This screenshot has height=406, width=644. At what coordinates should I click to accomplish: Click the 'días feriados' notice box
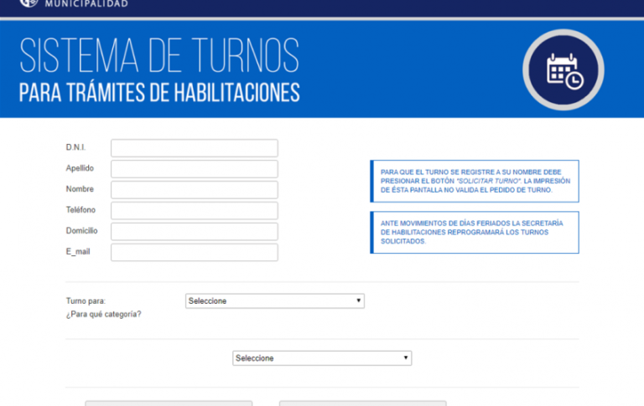474,232
